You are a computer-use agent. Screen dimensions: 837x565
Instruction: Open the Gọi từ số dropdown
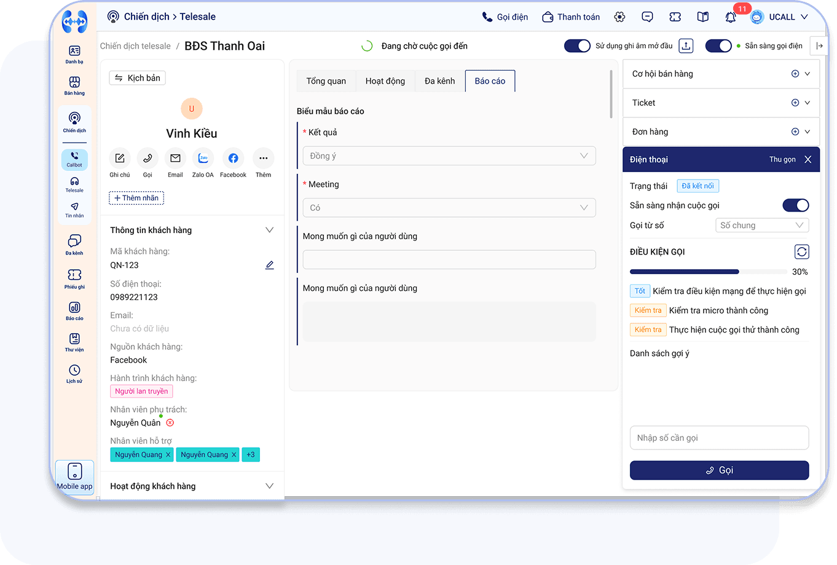coord(762,226)
